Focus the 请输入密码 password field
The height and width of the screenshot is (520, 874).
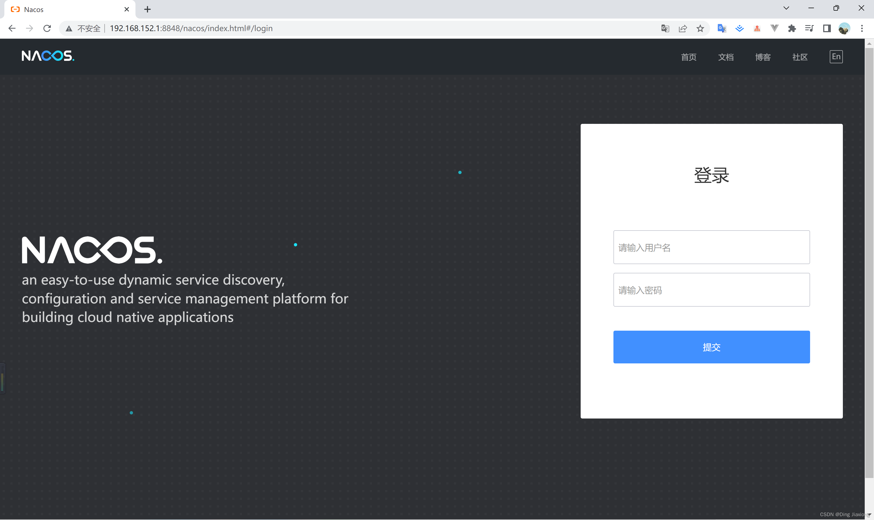point(711,290)
